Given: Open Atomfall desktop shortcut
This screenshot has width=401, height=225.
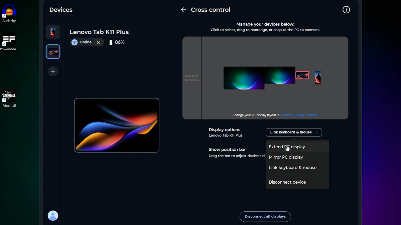Looking at the screenshot, I should 9,98.
